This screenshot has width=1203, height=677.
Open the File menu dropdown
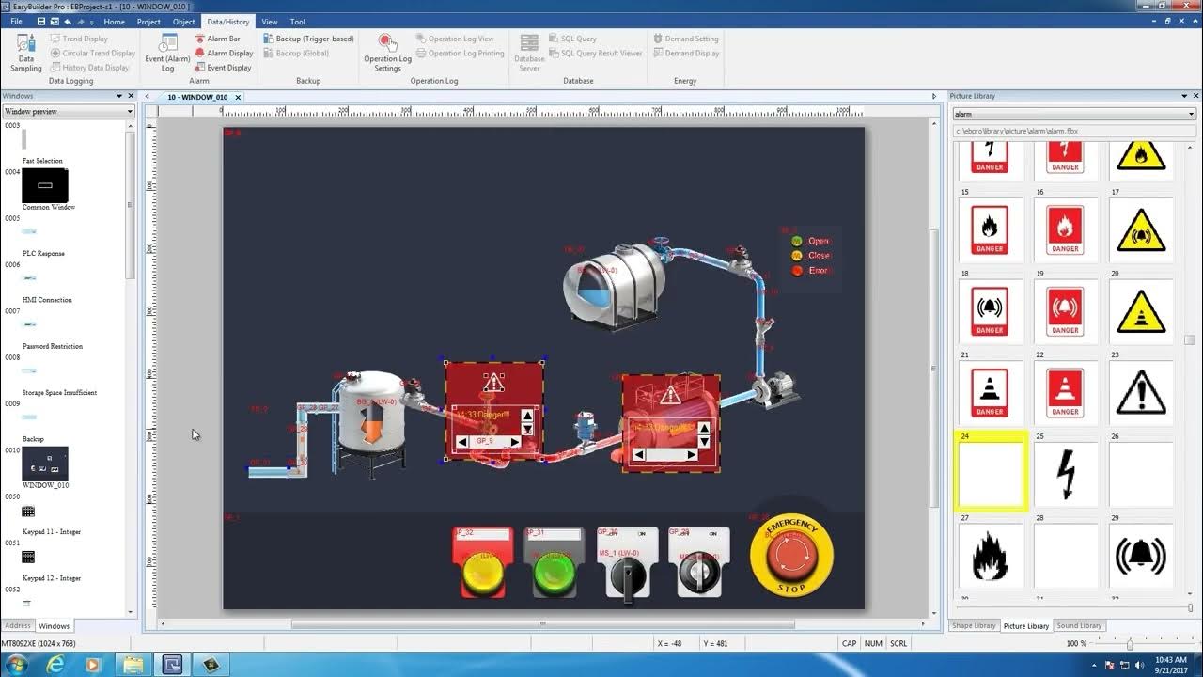[16, 22]
